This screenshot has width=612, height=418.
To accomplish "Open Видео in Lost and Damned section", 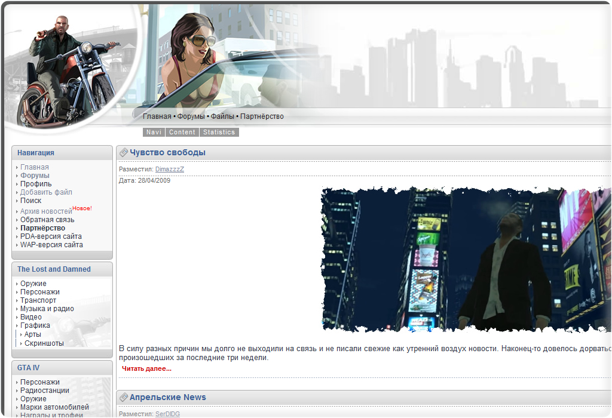I will point(31,317).
